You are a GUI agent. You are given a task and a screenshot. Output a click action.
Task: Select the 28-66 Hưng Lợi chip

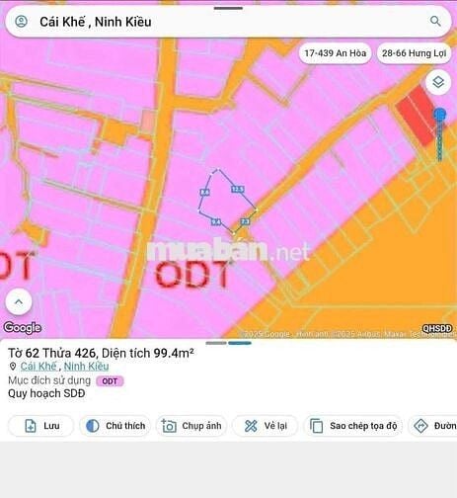(x=414, y=53)
